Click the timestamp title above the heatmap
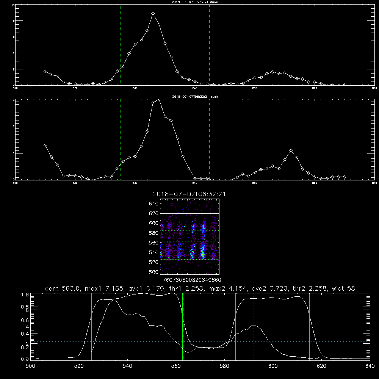 (189, 194)
